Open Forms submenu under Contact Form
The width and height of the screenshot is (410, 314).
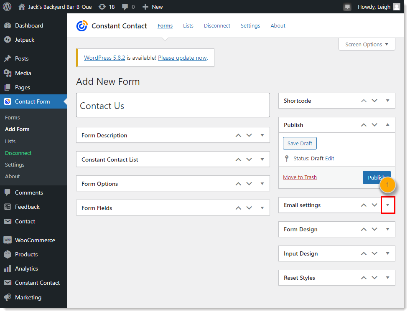click(12, 118)
